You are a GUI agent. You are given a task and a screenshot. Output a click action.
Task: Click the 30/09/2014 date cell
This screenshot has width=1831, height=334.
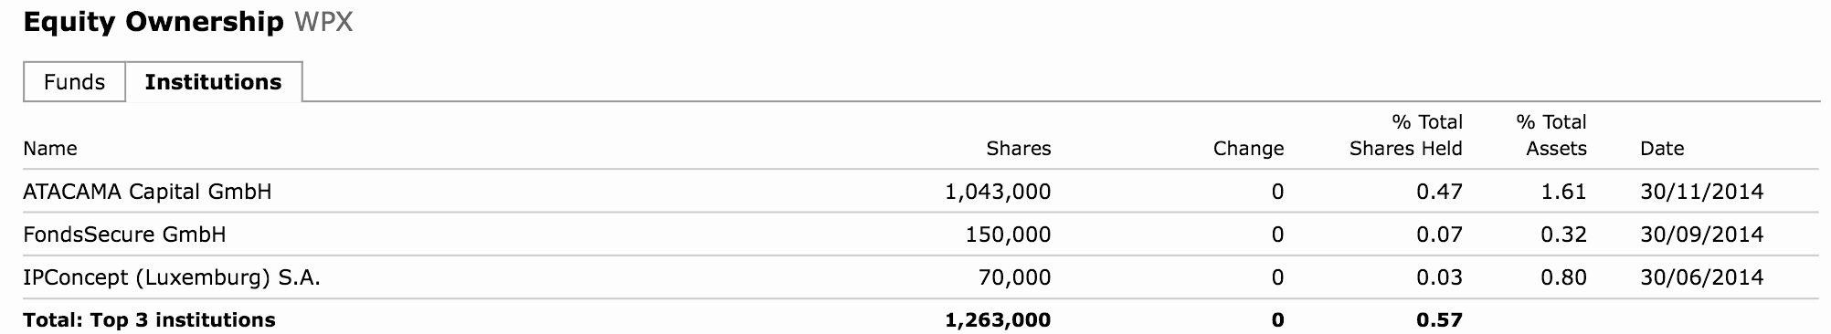tap(1702, 235)
